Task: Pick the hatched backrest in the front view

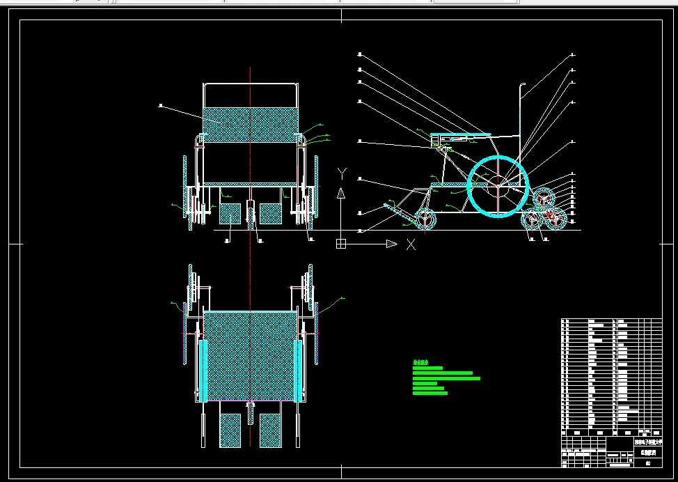Action: coord(251,125)
